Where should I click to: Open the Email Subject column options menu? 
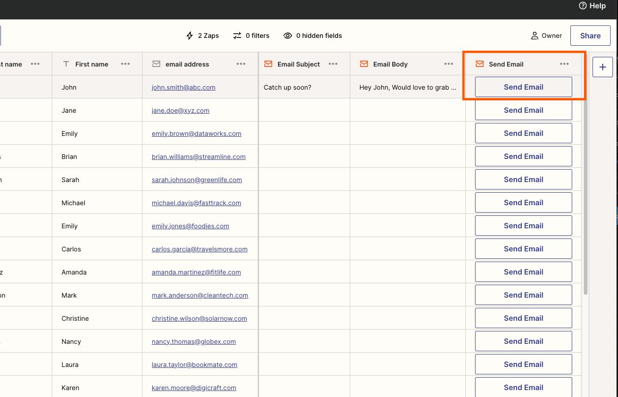point(333,64)
